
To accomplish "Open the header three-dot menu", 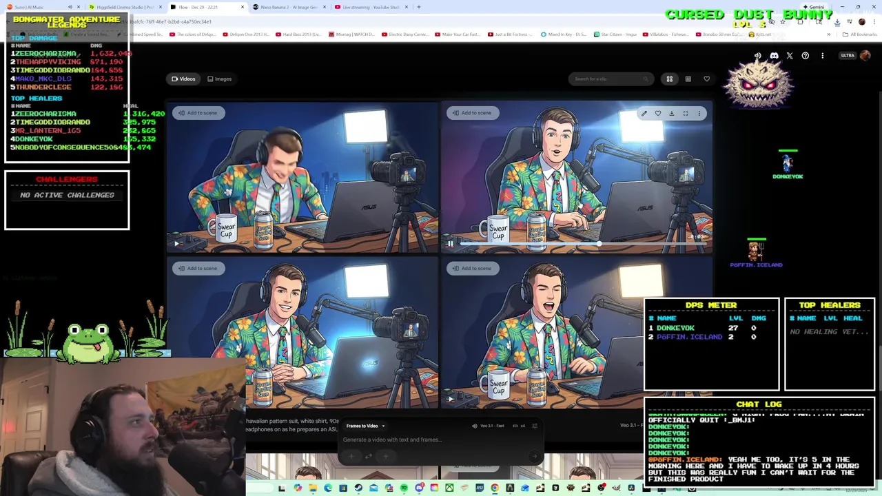I will [822, 56].
